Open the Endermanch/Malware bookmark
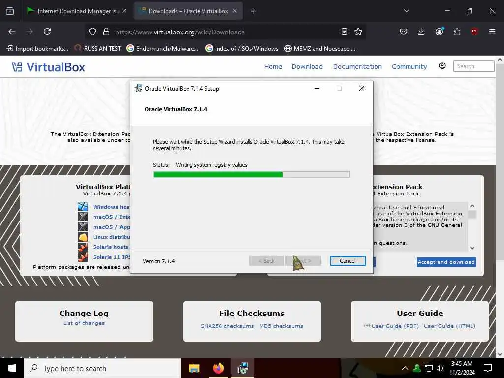This screenshot has height=378, width=504. pos(162,49)
